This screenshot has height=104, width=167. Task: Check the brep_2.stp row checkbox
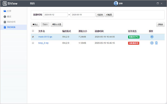tap(33, 43)
